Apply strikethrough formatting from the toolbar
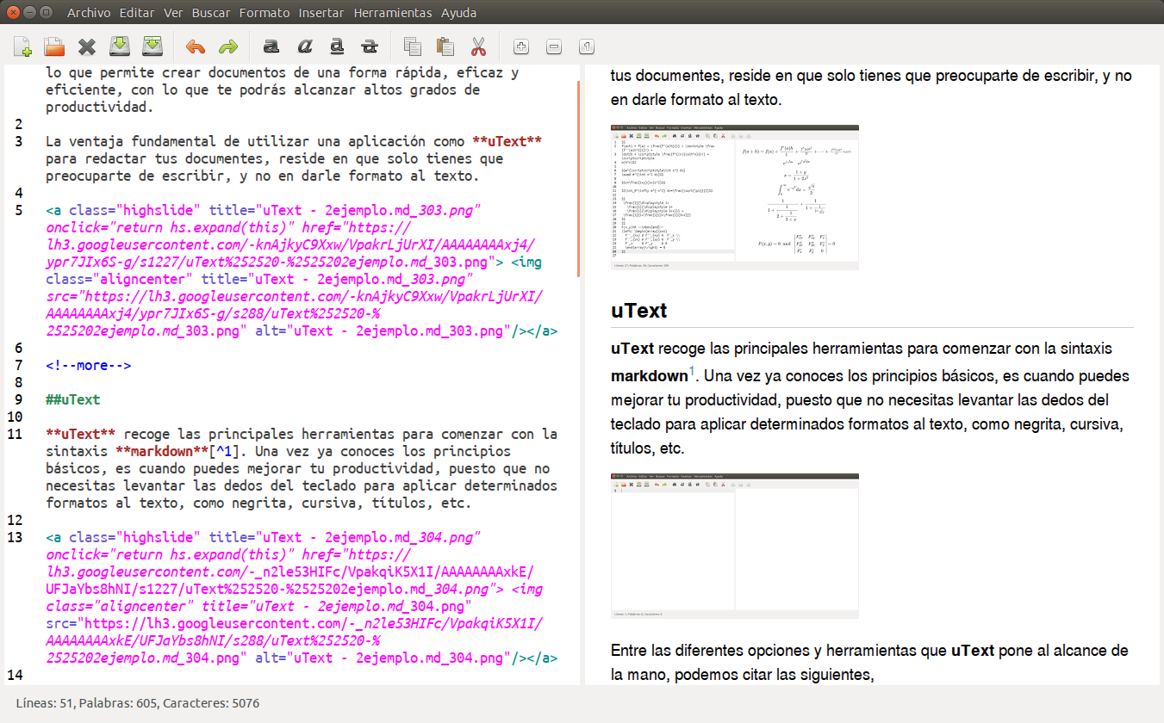Screen dimensions: 1164x723 tap(370, 46)
